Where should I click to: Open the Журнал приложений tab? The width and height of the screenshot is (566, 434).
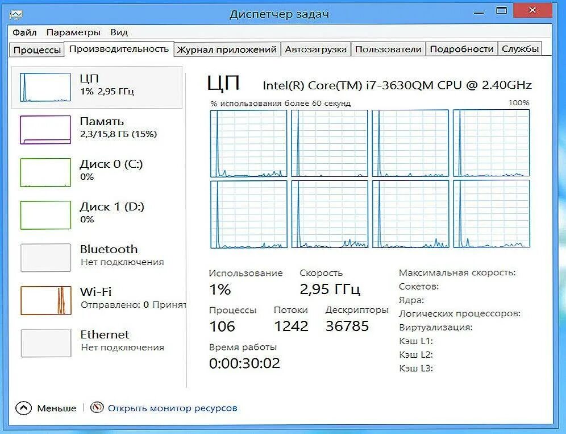[x=227, y=49]
